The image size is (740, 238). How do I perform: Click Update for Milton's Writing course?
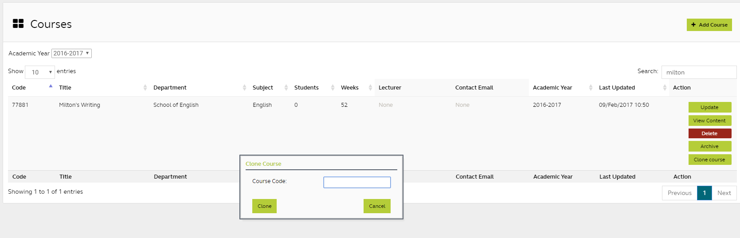coord(709,107)
